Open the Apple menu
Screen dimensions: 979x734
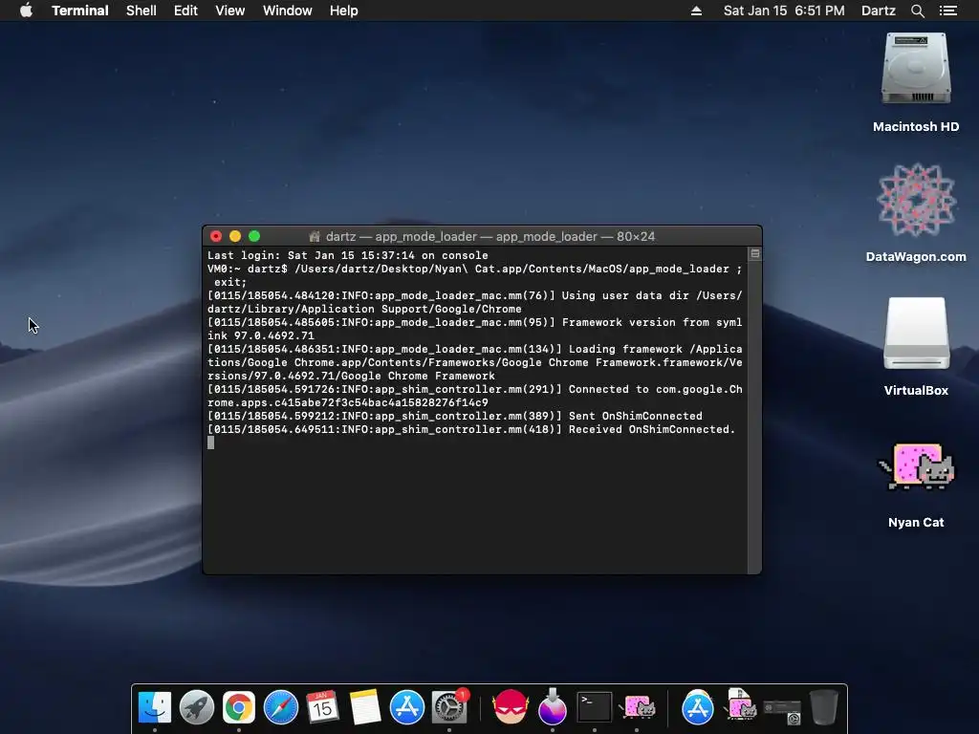tap(26, 11)
